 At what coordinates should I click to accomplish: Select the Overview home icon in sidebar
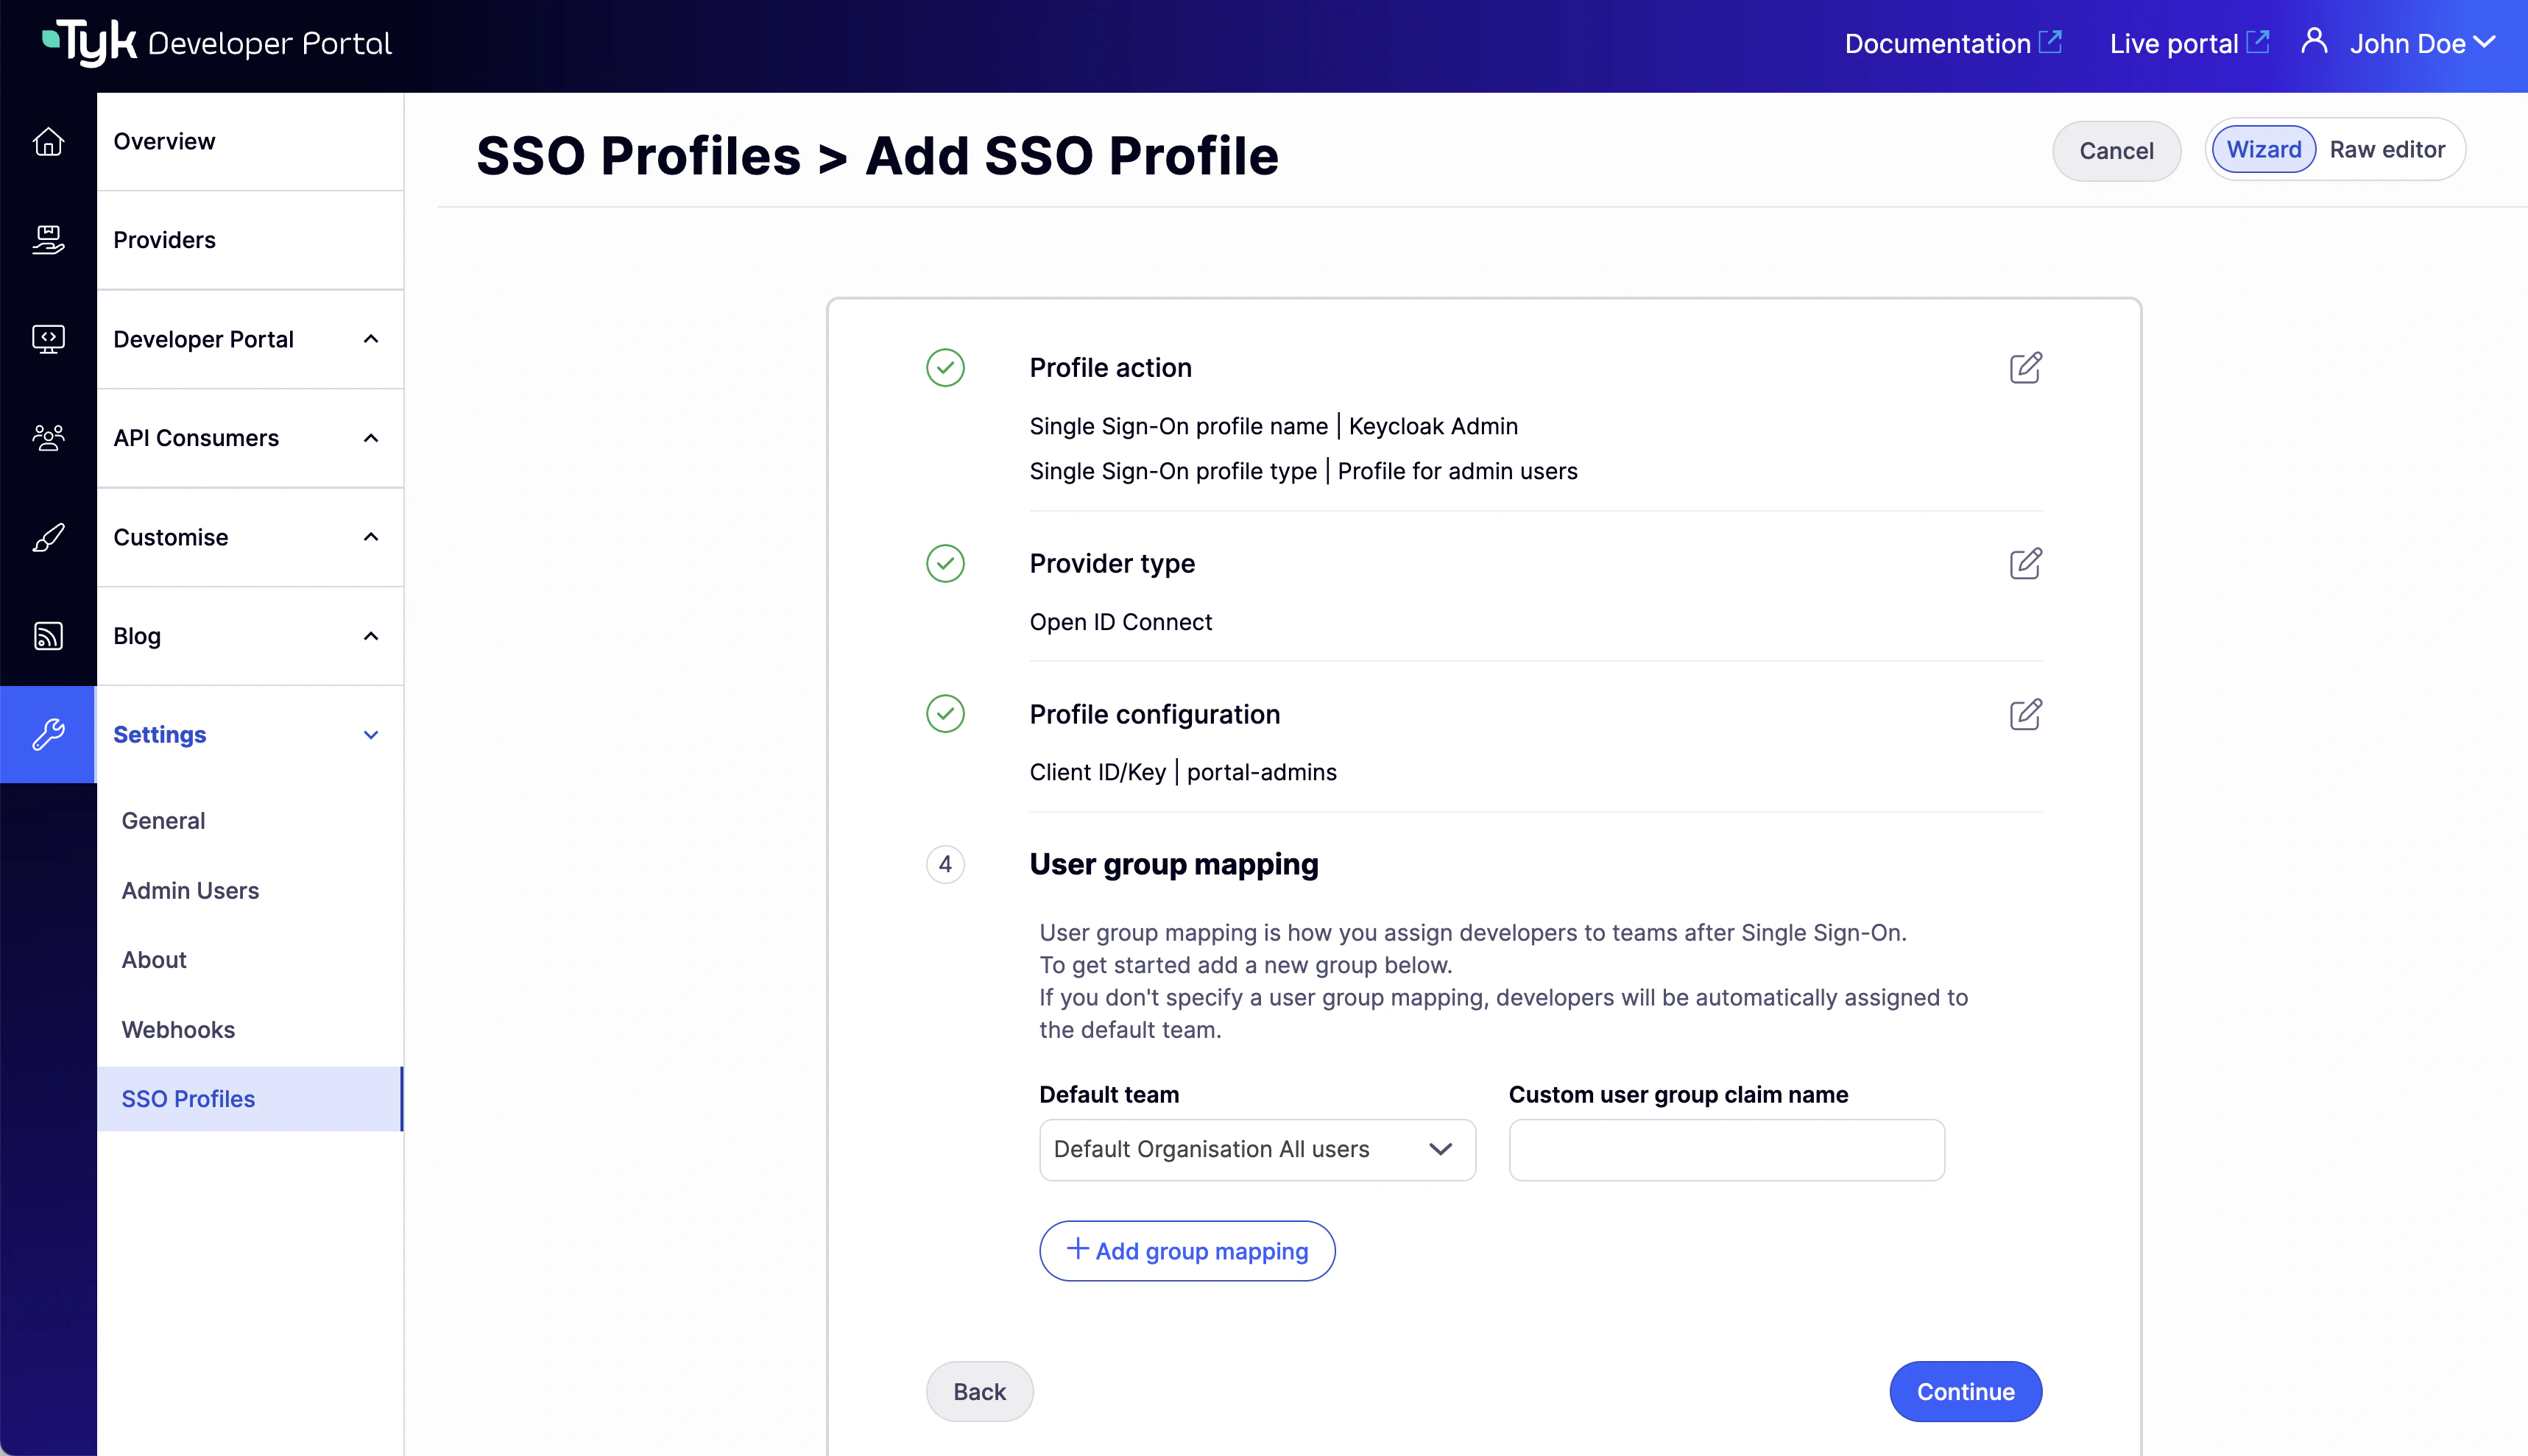48,141
